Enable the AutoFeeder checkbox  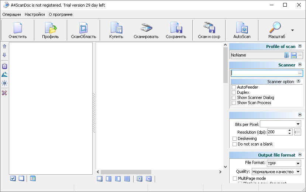click(x=234, y=88)
